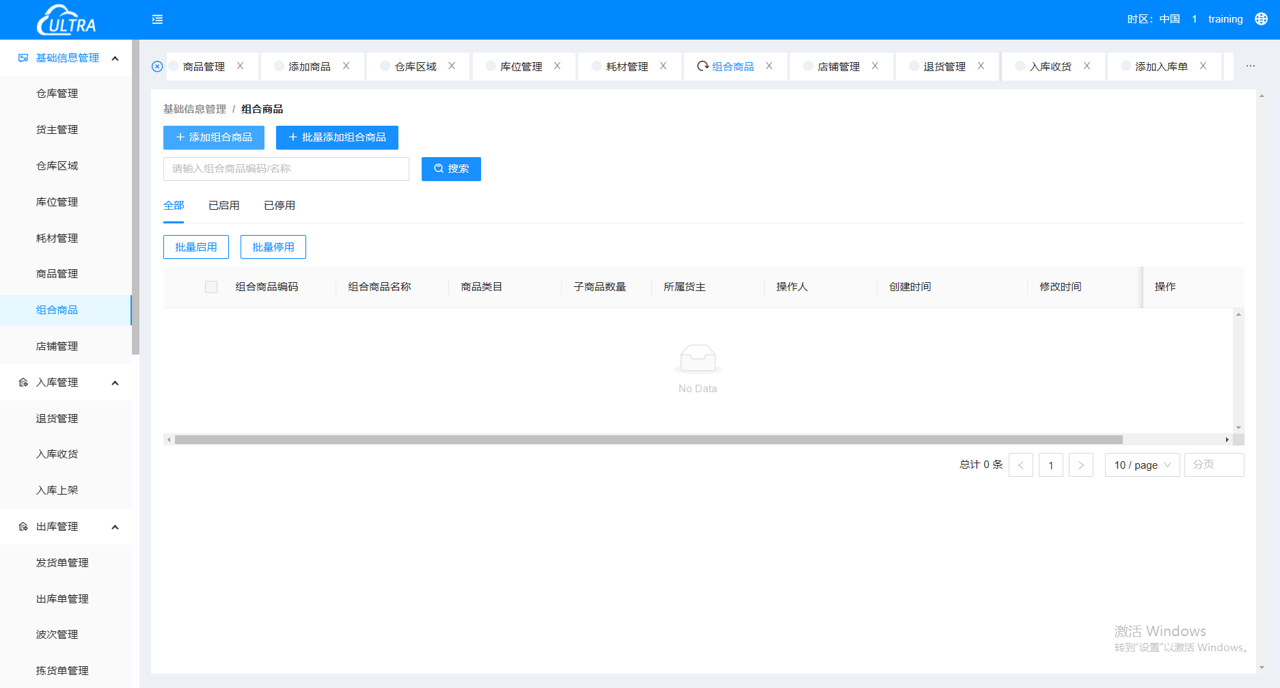The height and width of the screenshot is (688, 1280).
Task: Switch to the 退货管理 tab
Action: 944,66
